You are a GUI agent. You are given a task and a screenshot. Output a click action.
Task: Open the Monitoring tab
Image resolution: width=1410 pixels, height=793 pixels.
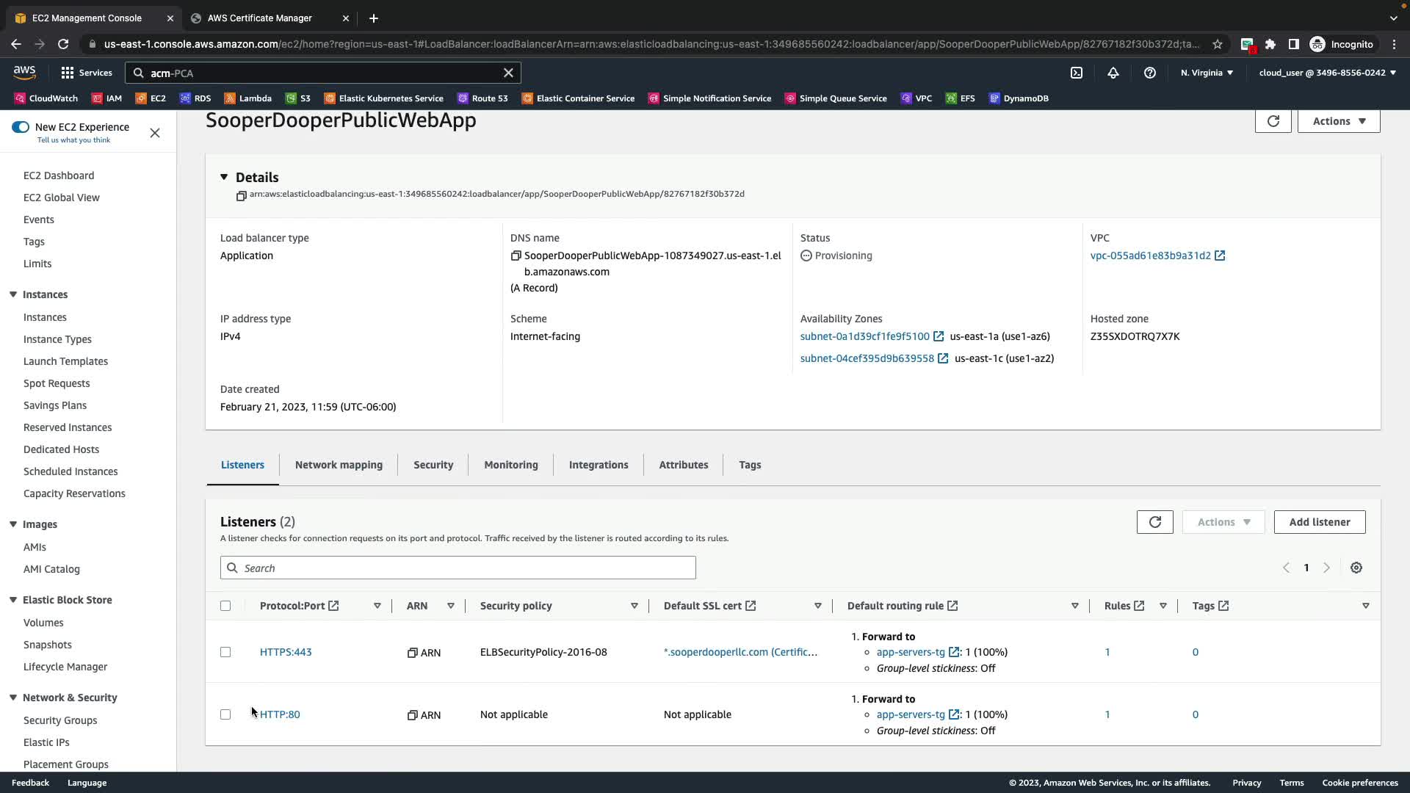click(x=511, y=465)
